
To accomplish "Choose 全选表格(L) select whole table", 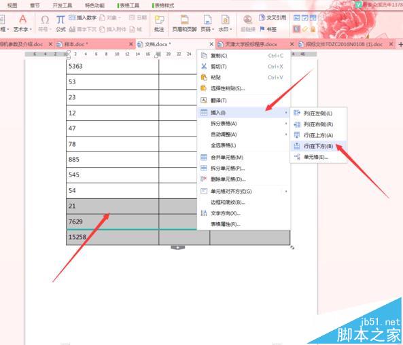I will (244, 145).
